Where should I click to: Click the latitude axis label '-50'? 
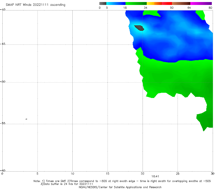click(x=3, y=81)
